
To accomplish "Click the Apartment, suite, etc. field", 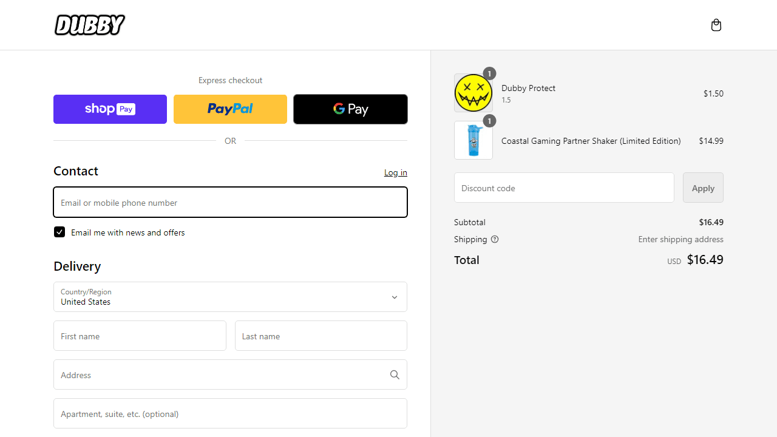I will (x=230, y=413).
